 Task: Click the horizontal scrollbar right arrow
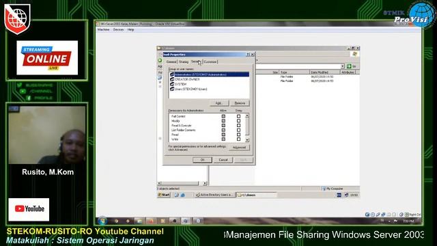tap(205, 183)
